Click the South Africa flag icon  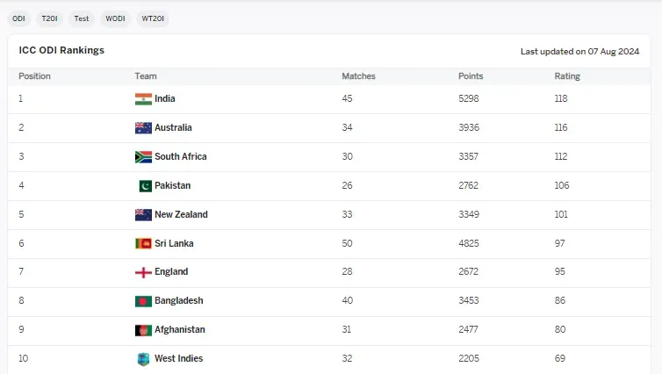point(143,157)
